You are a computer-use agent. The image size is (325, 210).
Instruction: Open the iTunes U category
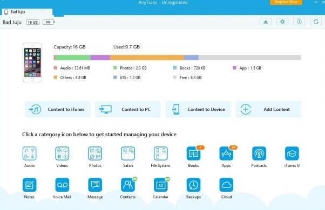(x=292, y=153)
